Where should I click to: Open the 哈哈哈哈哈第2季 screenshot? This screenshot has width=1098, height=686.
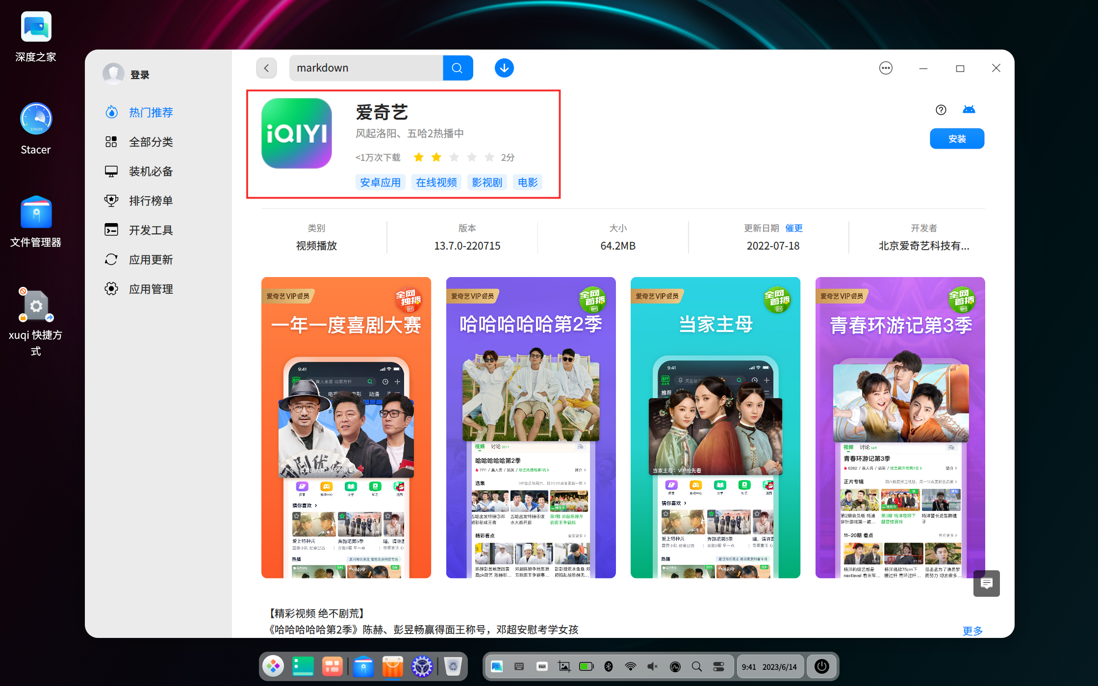531,427
